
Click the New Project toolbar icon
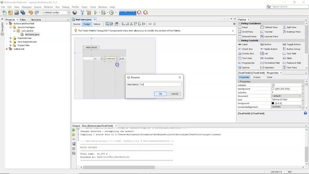tap(11, 13)
